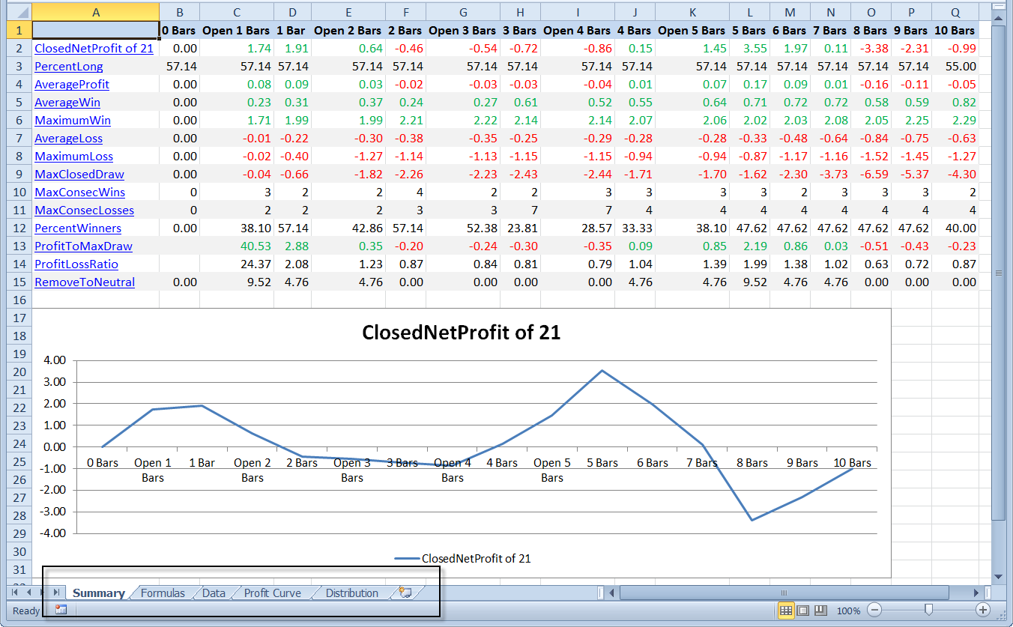Click the zoom slider handle
The width and height of the screenshot is (1013, 627).
pos(928,611)
